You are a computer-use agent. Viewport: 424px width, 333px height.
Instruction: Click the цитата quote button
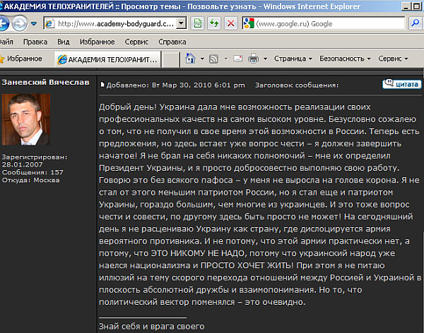[401, 84]
